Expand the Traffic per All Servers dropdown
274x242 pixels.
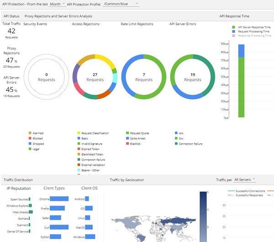(244, 180)
